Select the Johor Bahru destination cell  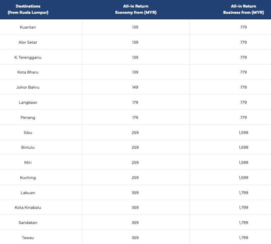click(28, 87)
